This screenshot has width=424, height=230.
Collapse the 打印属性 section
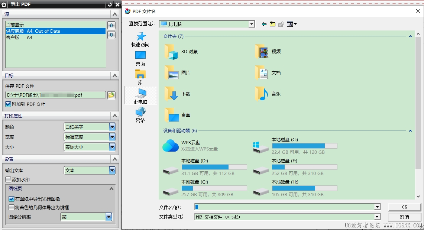point(115,116)
